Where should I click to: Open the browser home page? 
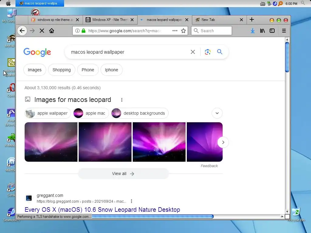(x=52, y=31)
